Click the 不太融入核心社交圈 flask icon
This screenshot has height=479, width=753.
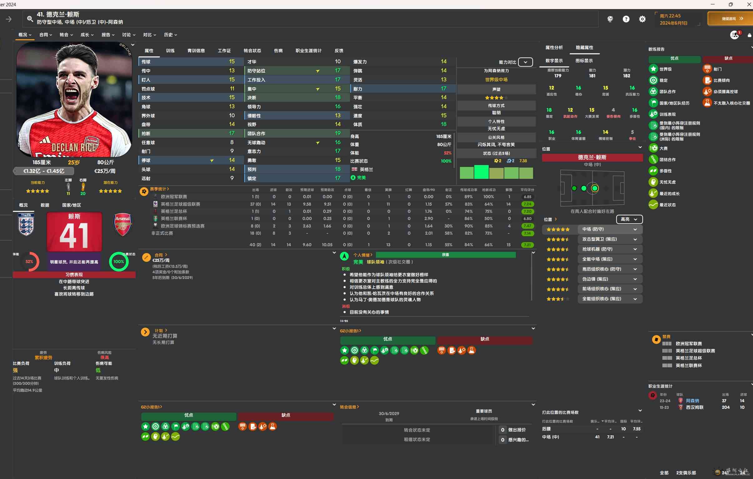[707, 103]
